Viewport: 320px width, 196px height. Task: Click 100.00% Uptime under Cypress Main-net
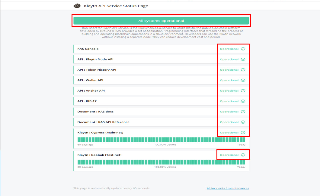[165, 145]
